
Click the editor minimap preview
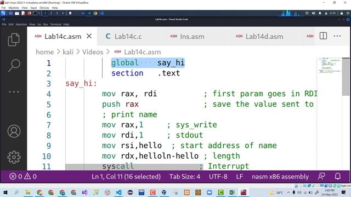coord(330,66)
